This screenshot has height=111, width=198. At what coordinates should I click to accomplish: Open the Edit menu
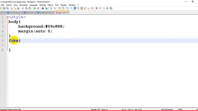coord(2,5)
